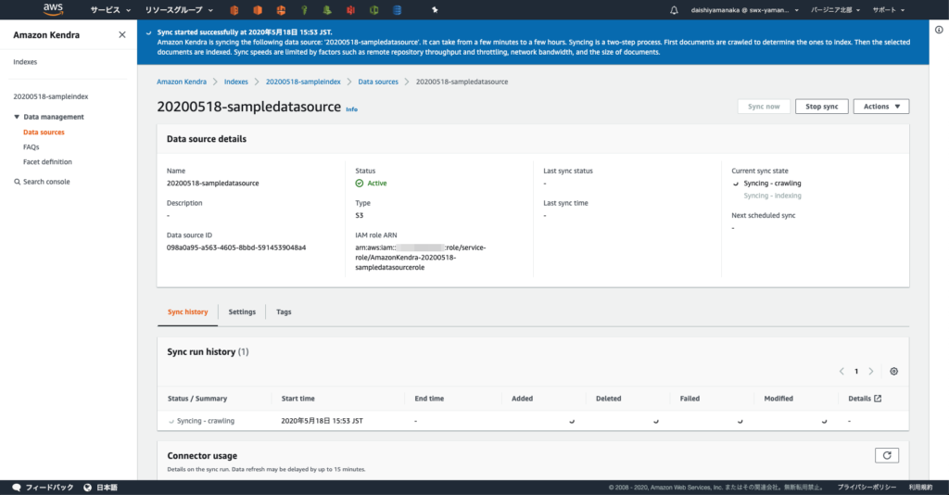Image resolution: width=949 pixels, height=495 pixels.
Task: Open the notifications bell
Action: 674,10
